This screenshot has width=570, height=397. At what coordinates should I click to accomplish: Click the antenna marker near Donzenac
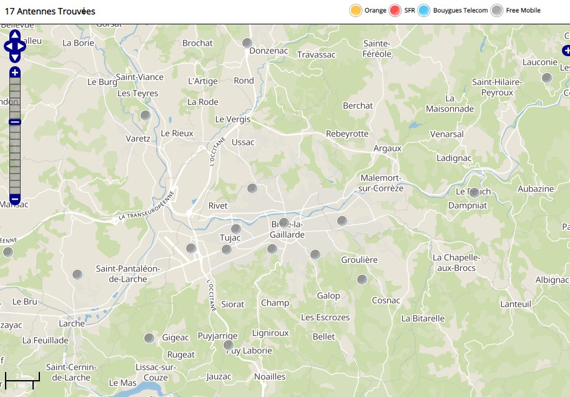pos(247,43)
